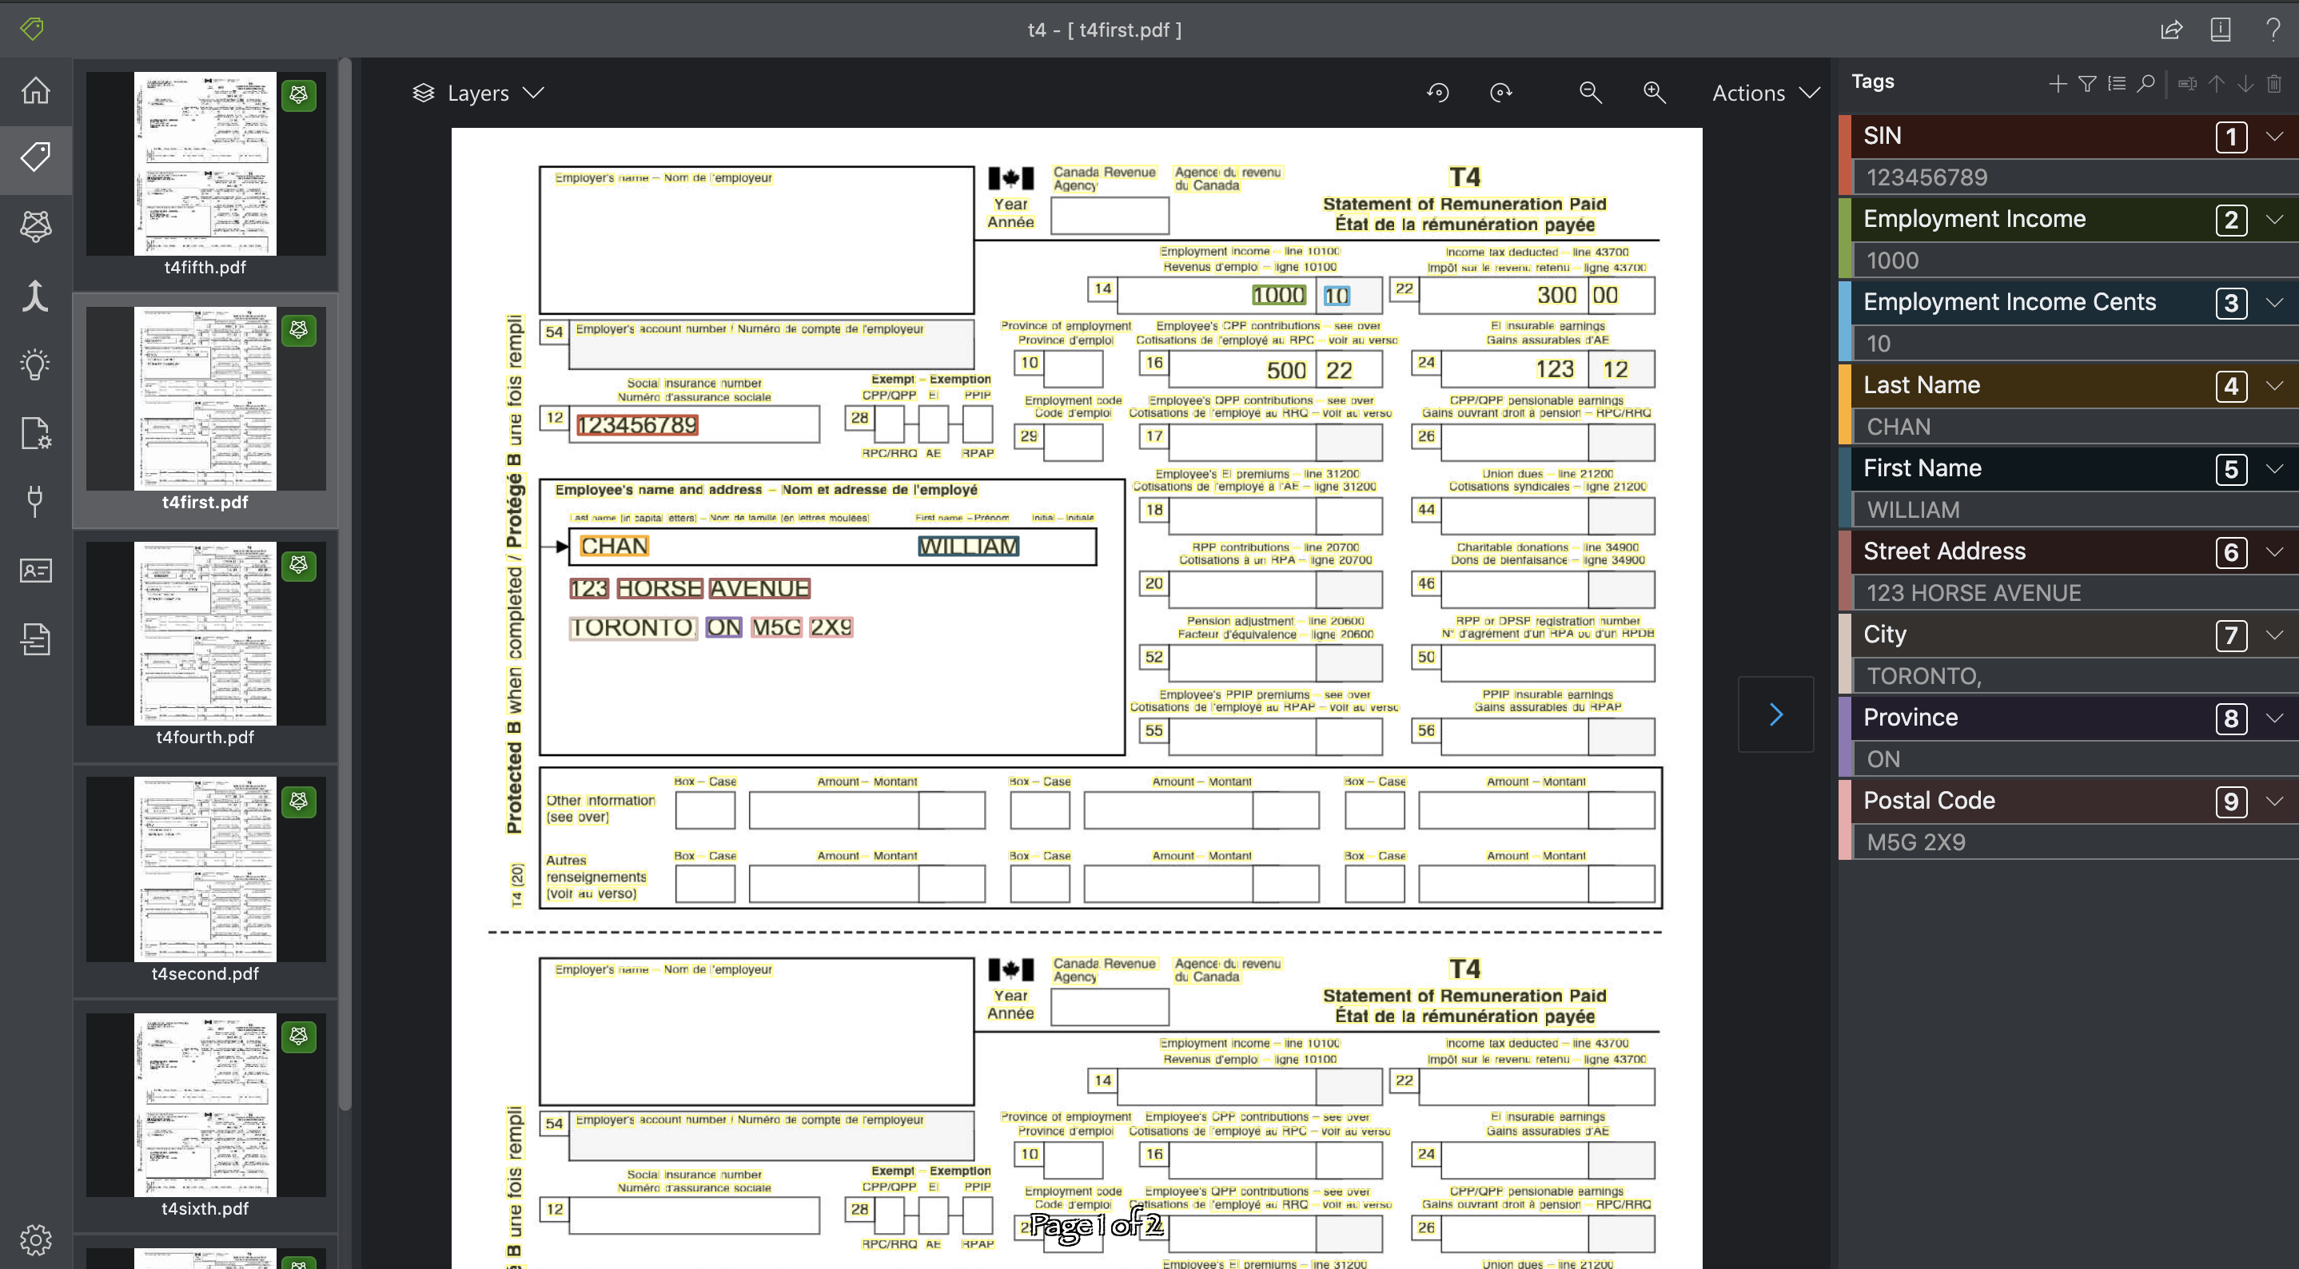Open the Train model sidebar icon
The image size is (2299, 1269).
pos(36,226)
